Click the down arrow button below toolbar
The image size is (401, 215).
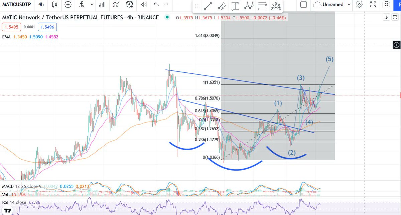[386, 17]
